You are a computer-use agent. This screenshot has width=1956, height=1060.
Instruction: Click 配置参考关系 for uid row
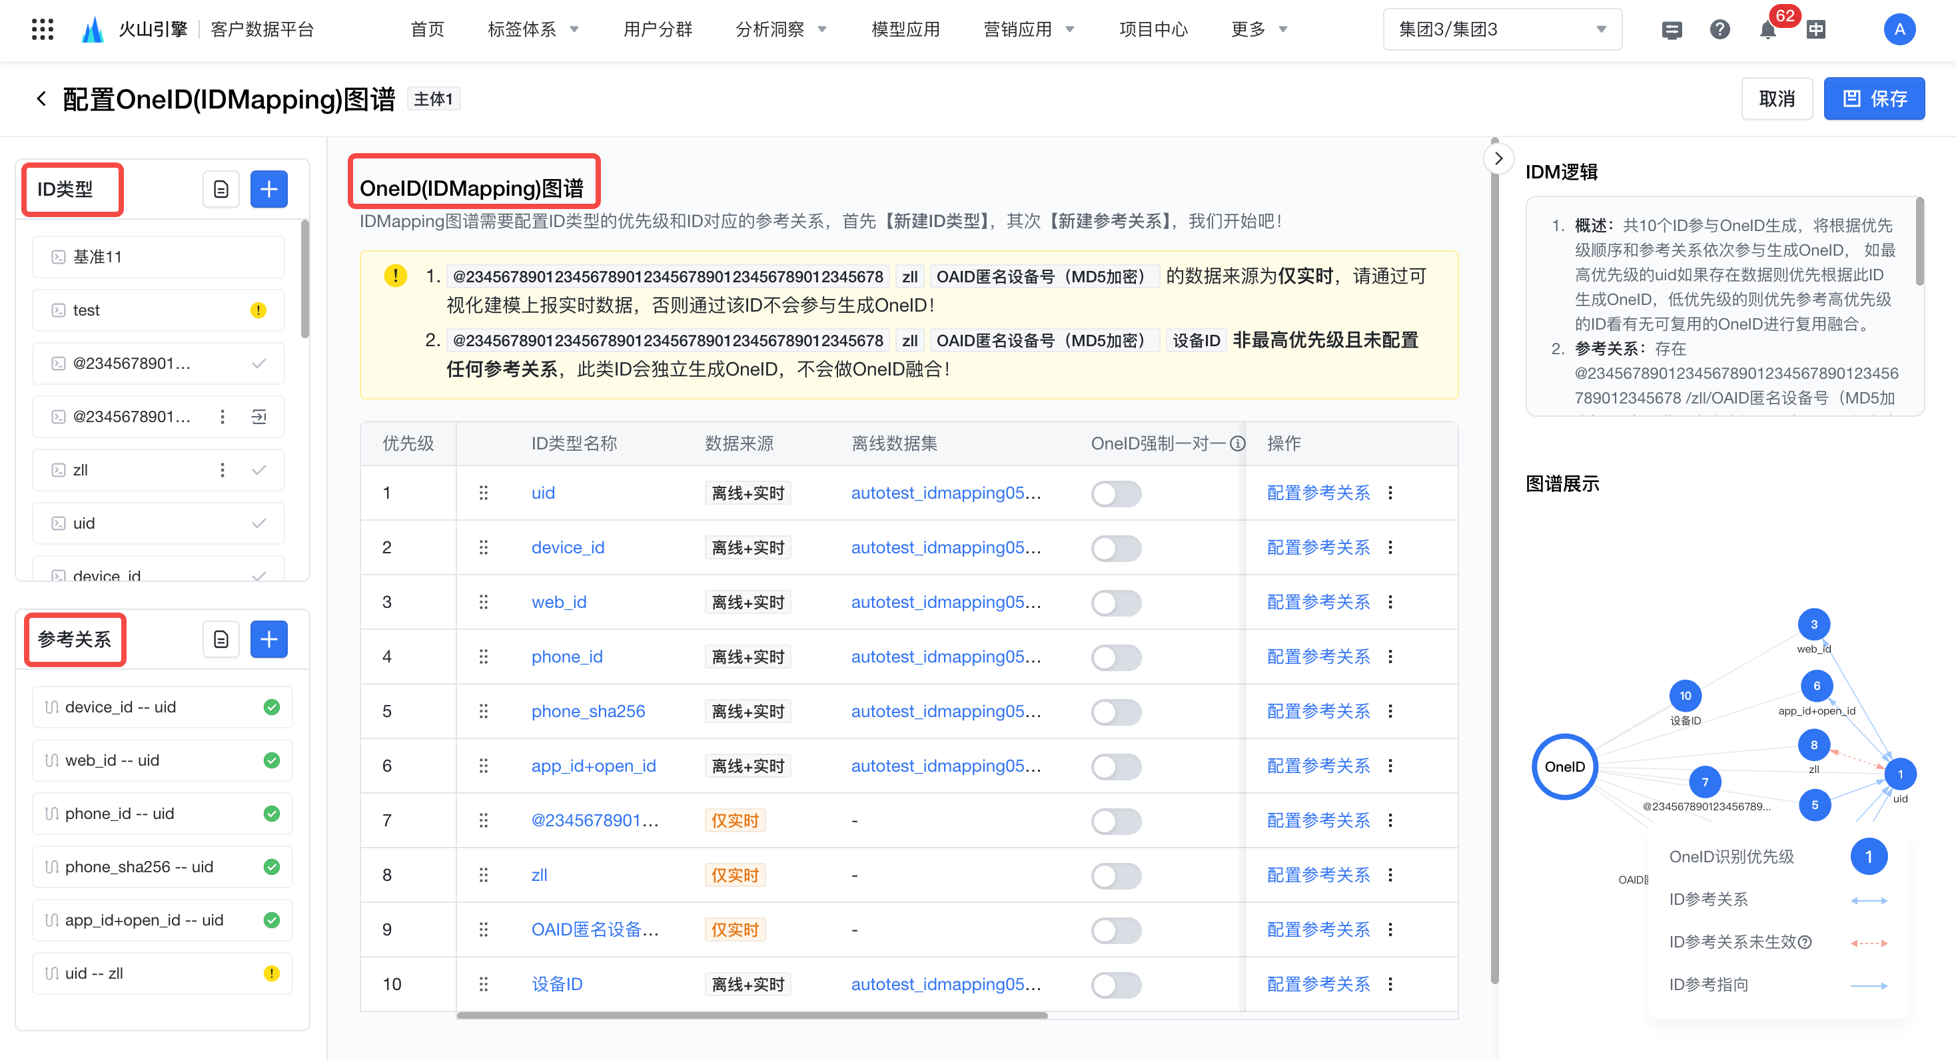[x=1318, y=493]
